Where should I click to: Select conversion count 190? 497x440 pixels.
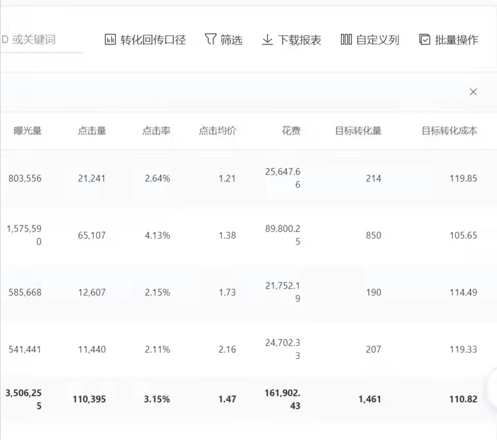[x=374, y=292]
